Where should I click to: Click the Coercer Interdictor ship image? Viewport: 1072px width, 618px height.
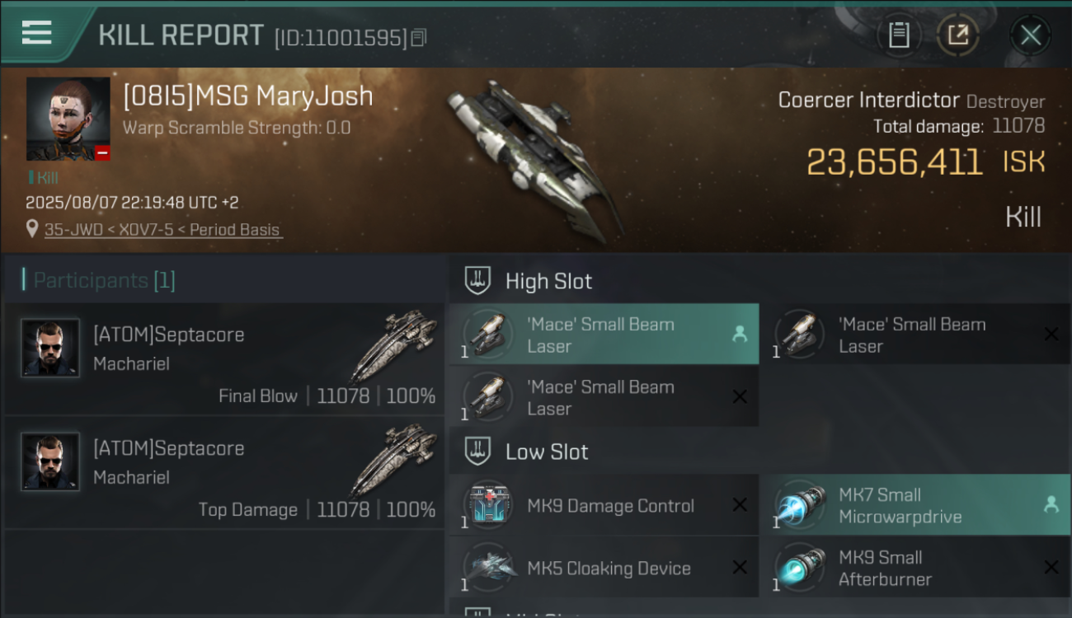(534, 161)
